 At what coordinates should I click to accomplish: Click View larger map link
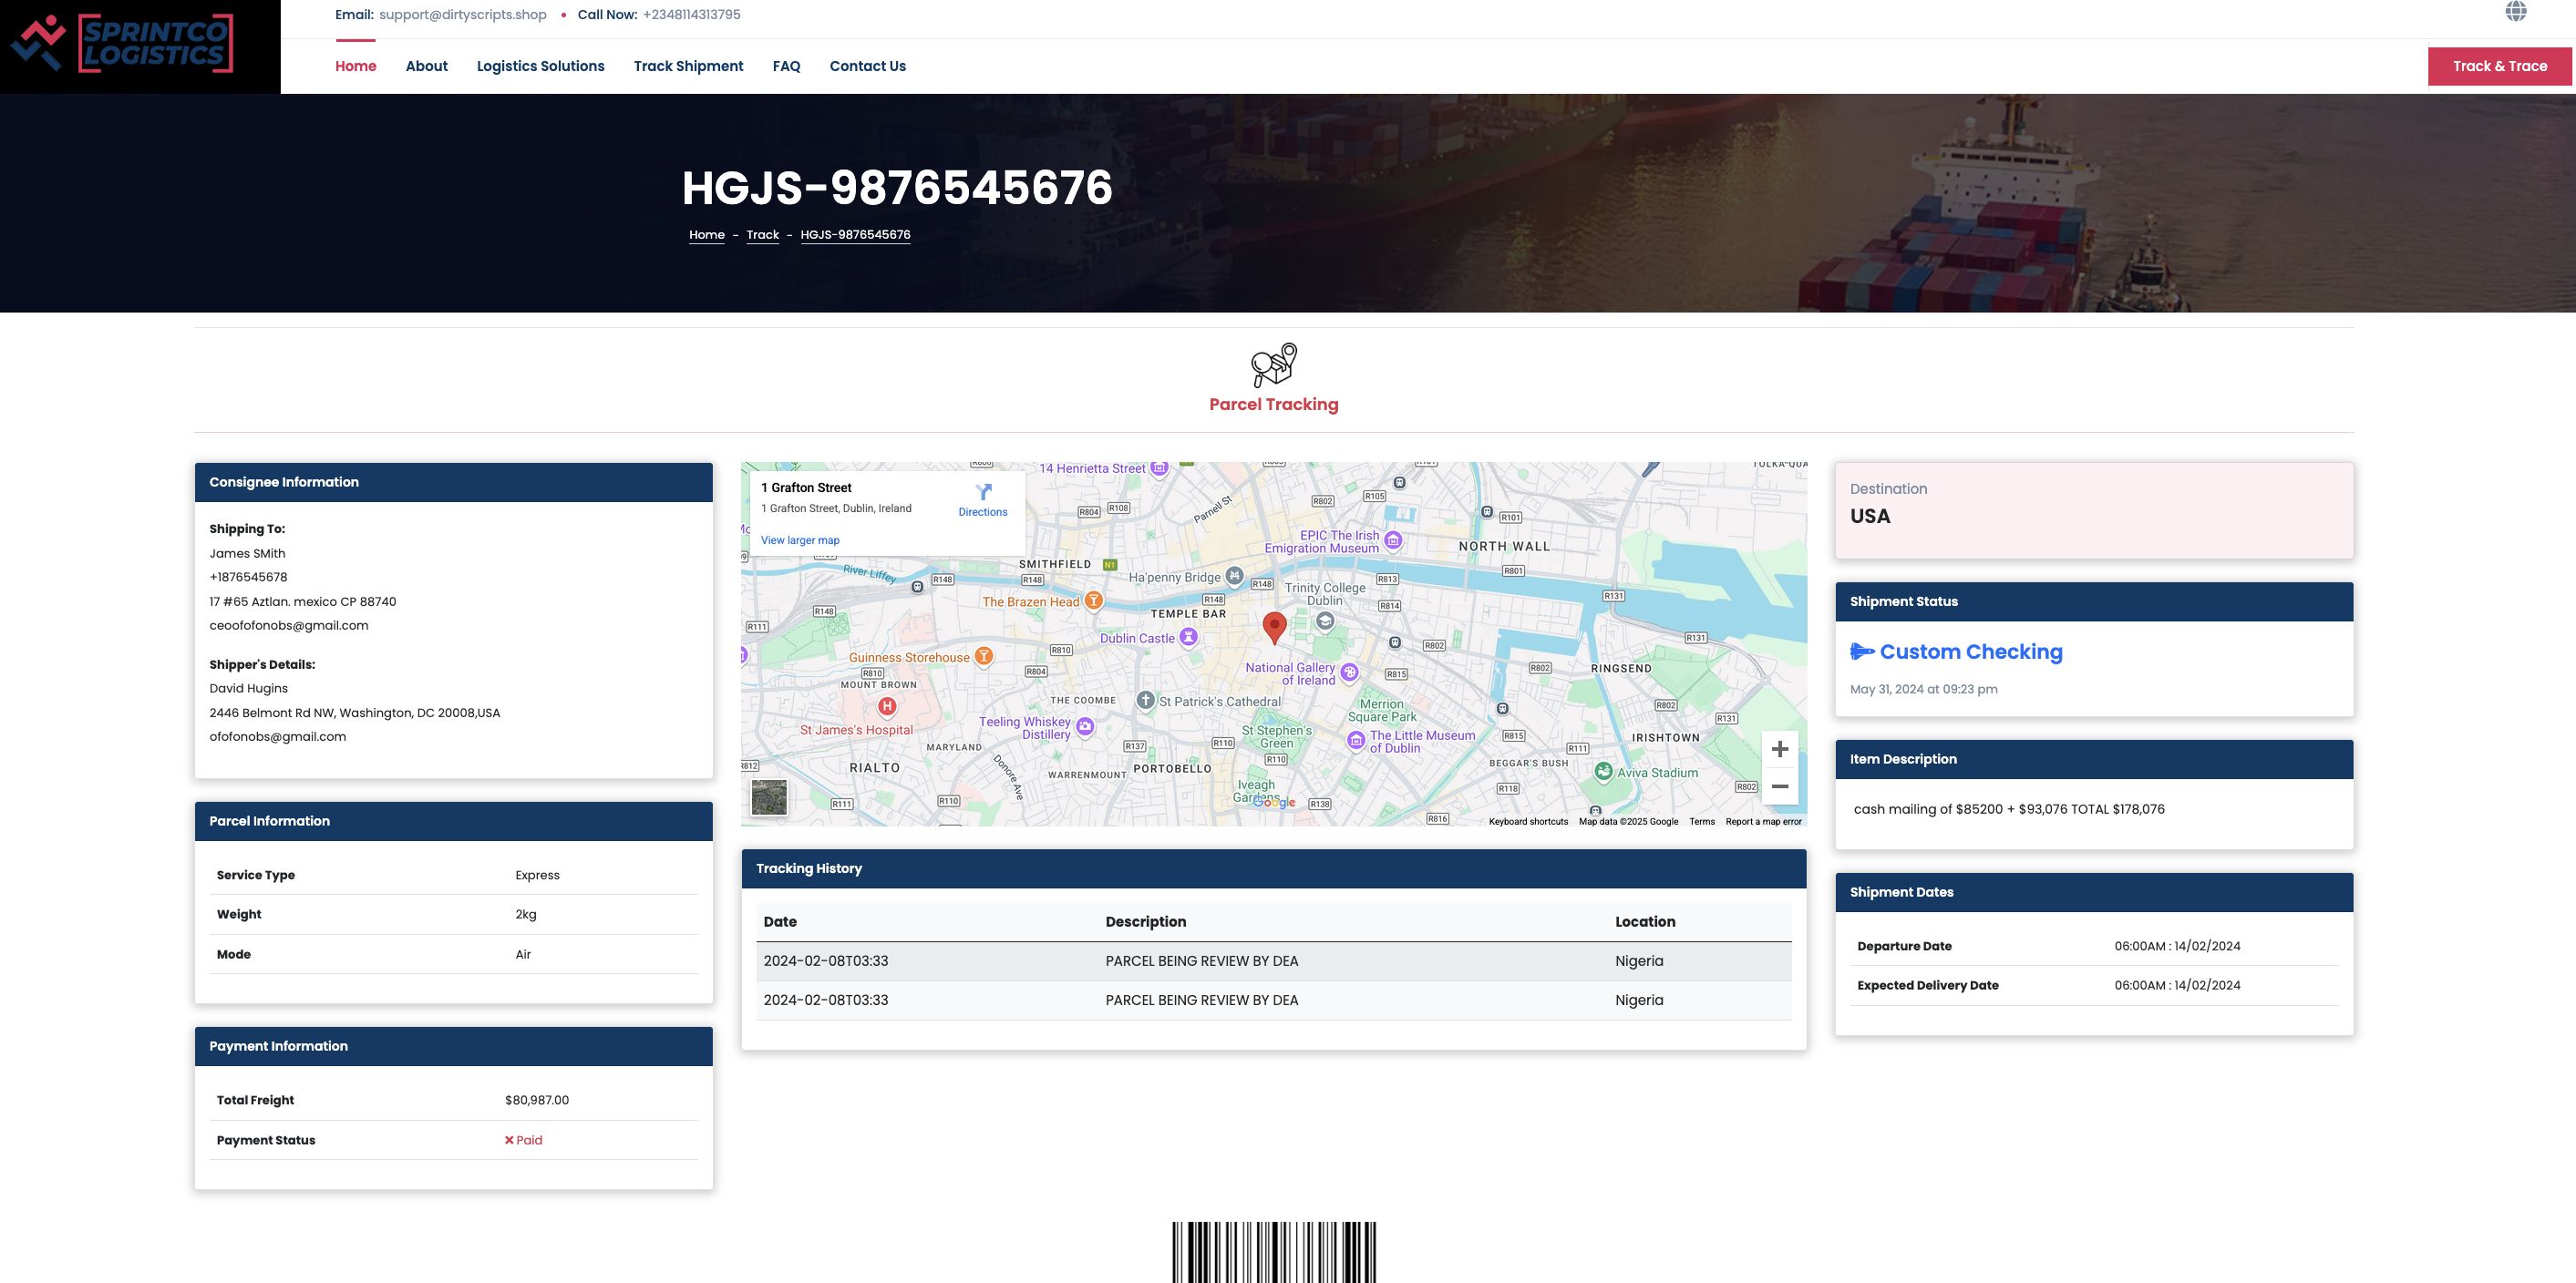tap(800, 540)
